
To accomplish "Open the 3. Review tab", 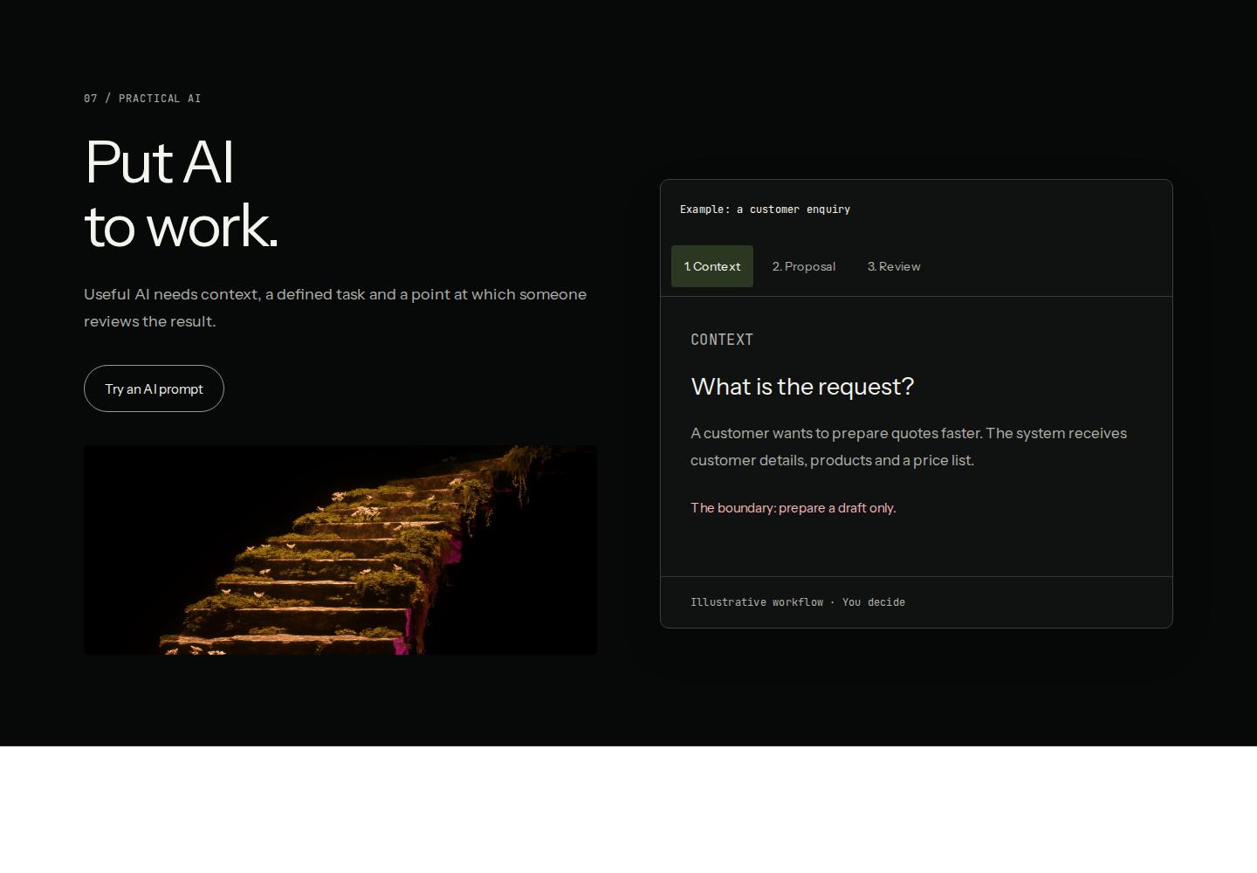I will coord(894,266).
